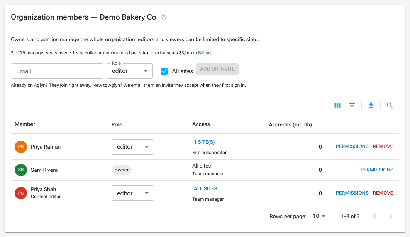Open the column visibility selector icon

(x=337, y=105)
